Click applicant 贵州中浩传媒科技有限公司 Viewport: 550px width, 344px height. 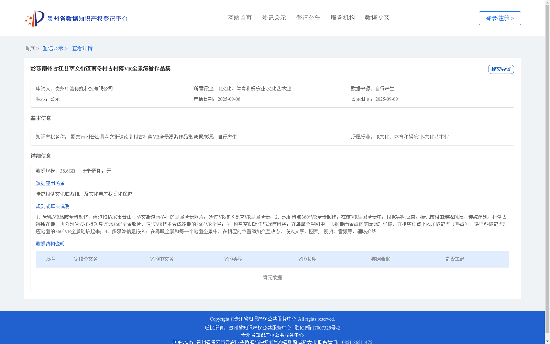click(84, 89)
